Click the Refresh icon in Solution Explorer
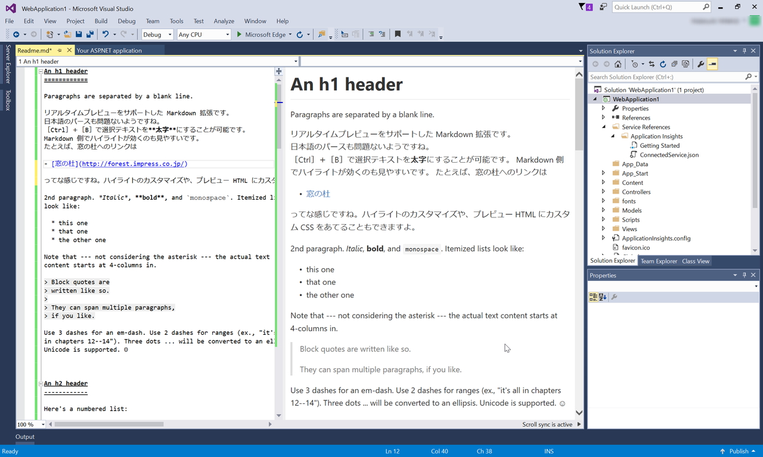 tap(663, 64)
